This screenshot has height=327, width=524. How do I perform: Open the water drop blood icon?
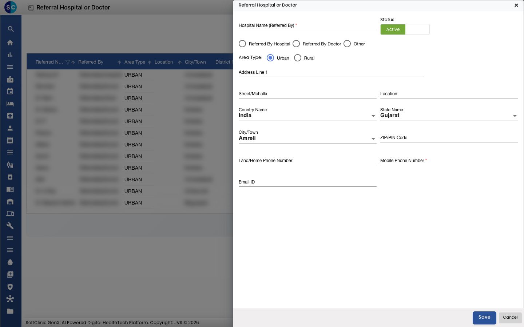pos(10,262)
